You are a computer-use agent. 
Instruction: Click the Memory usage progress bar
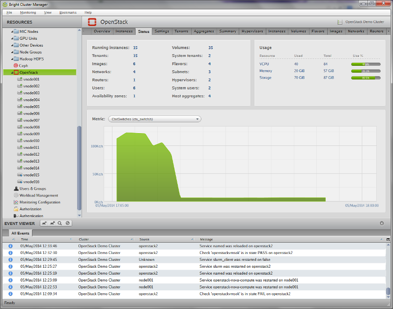(x=365, y=71)
